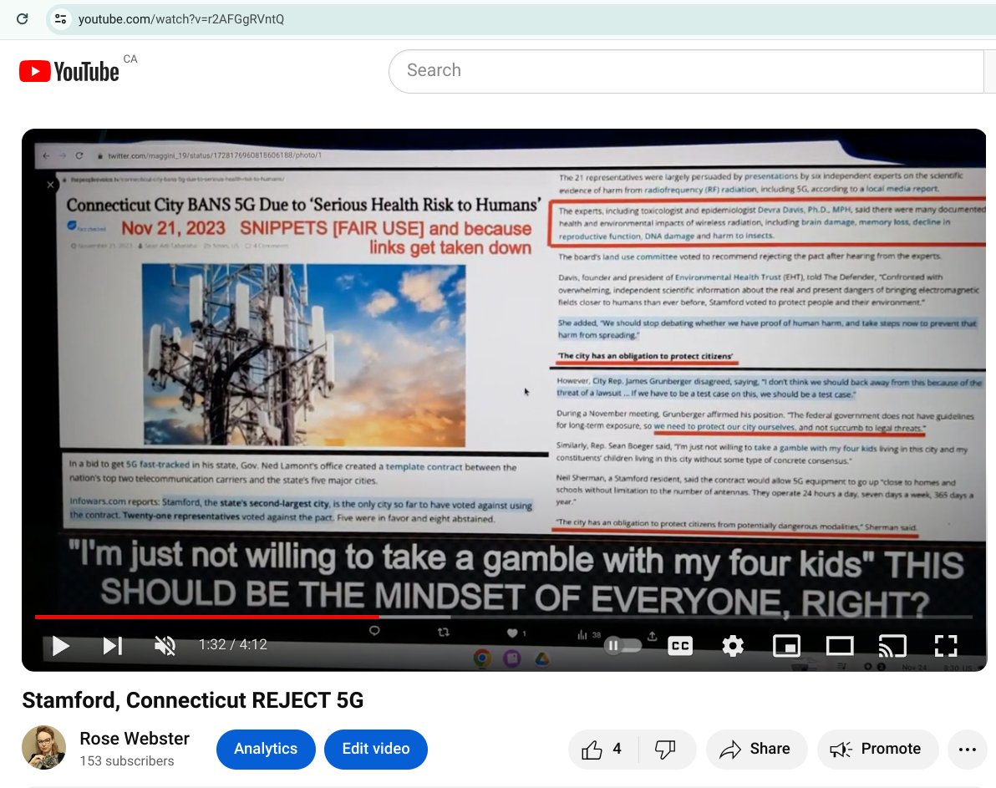Screen dimensions: 996x788
Task: Reload the page with the browser refresh icon
Action: 23,18
